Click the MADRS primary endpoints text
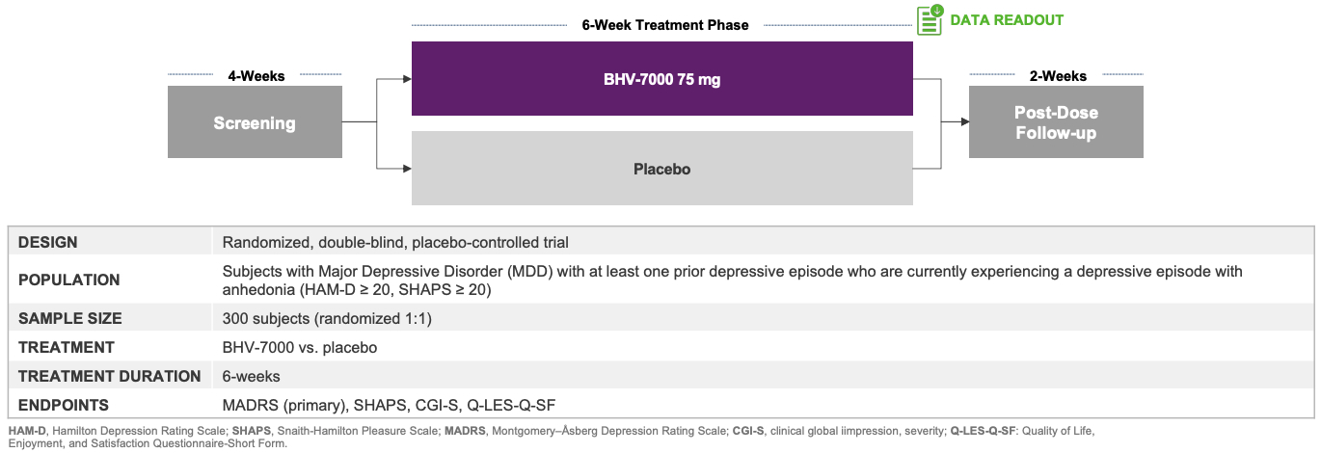This screenshot has height=453, width=1321. [389, 405]
